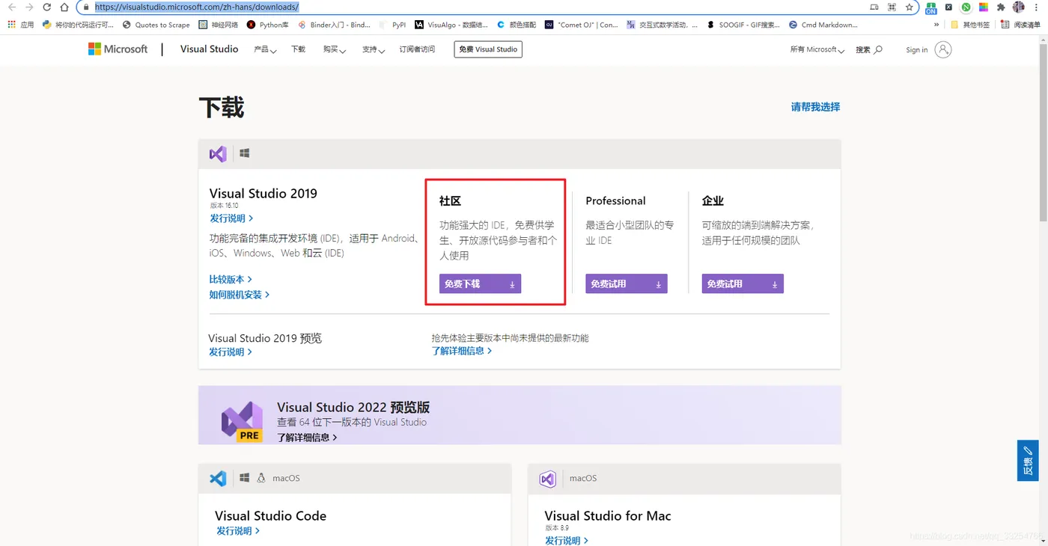Open the Cmd Markdown bookmark
Viewport: 1048px width, 546px height.
tap(823, 25)
